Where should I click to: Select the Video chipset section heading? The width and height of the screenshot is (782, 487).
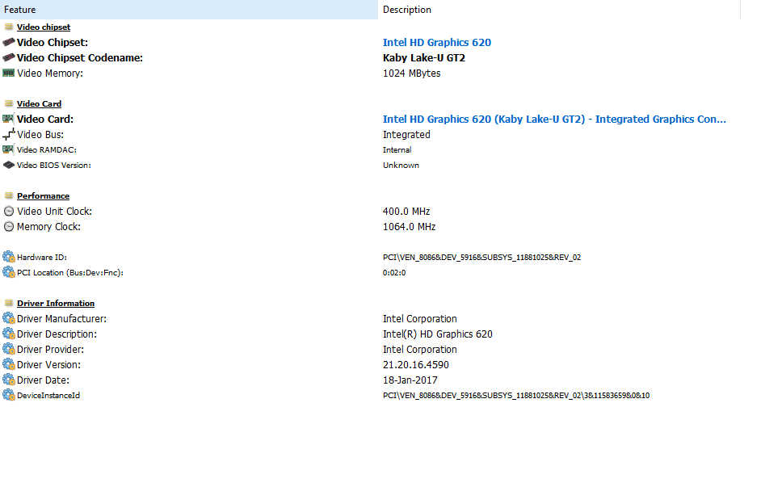pos(44,27)
